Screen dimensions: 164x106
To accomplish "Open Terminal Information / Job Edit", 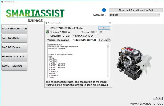I will pos(136,10).
